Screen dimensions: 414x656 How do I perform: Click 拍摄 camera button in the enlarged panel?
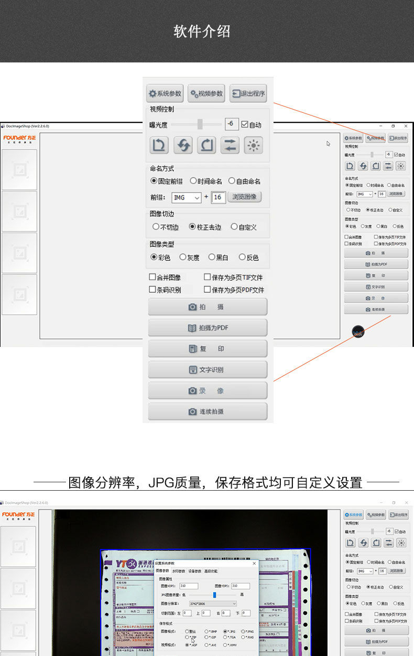pos(208,306)
